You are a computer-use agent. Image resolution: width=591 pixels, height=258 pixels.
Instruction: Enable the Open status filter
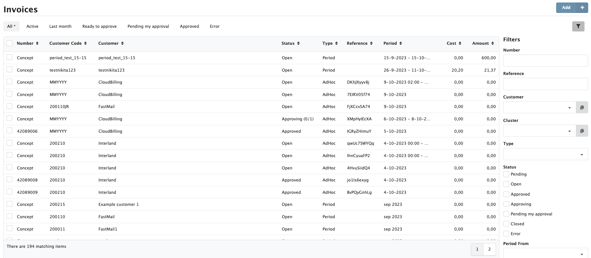coord(506,184)
